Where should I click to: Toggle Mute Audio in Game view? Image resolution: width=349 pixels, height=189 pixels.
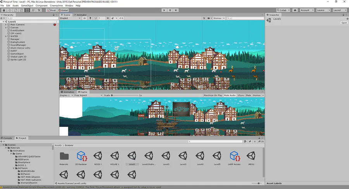point(230,95)
